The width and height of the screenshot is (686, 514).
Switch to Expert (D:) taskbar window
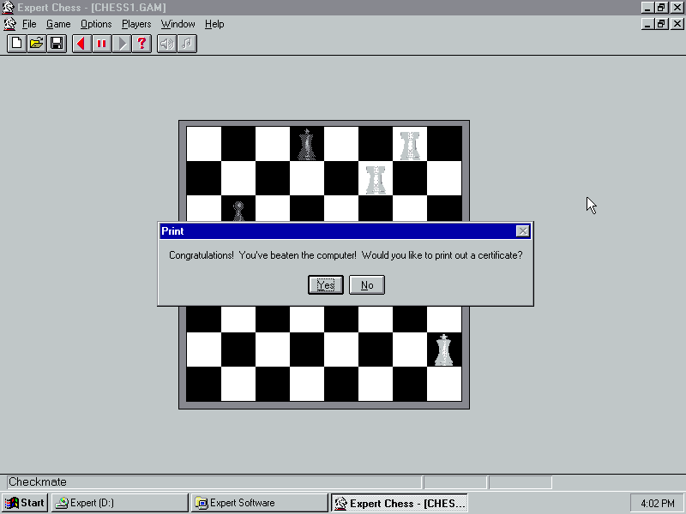[x=119, y=503]
